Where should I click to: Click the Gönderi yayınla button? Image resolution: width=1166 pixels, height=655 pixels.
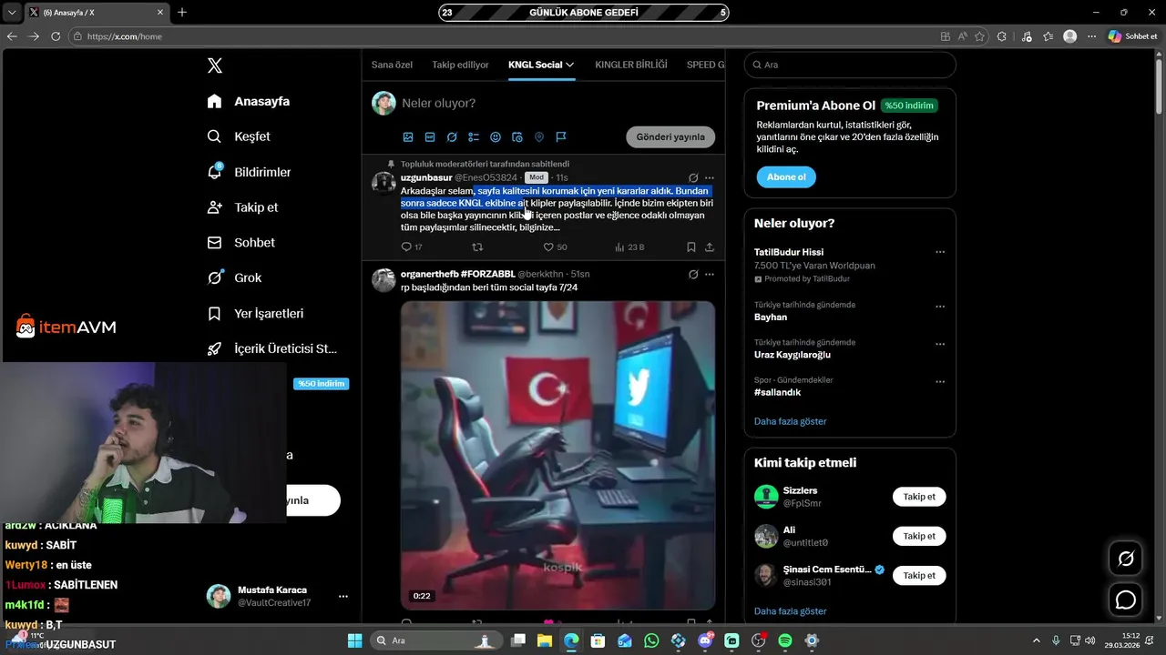pyautogui.click(x=670, y=136)
